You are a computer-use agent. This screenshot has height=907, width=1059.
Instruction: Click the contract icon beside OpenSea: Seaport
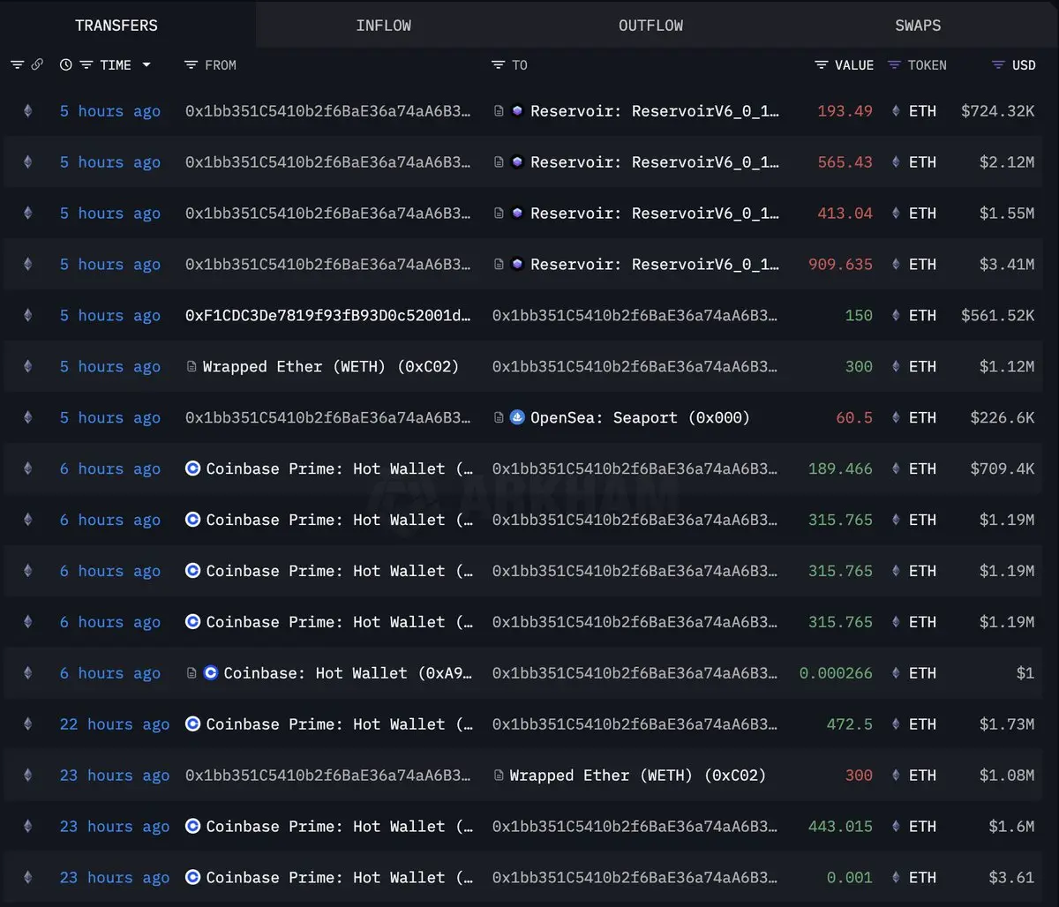pyautogui.click(x=499, y=417)
